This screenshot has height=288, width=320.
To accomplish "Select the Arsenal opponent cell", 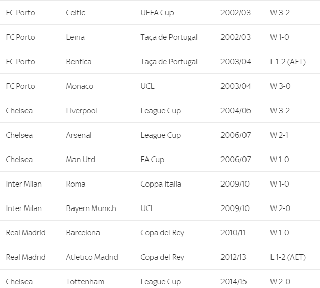I will point(79,135).
